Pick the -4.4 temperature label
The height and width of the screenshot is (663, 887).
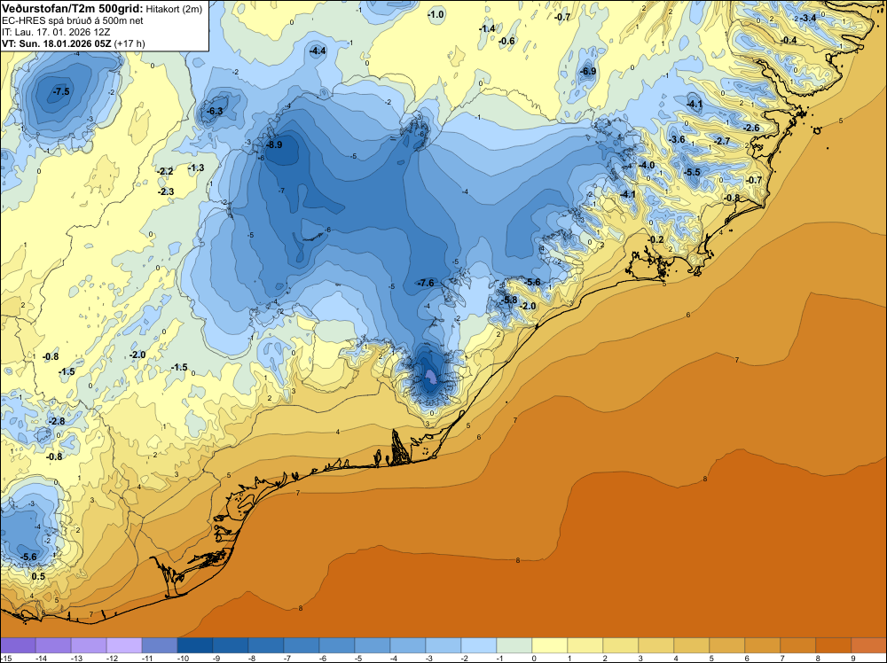click(318, 51)
